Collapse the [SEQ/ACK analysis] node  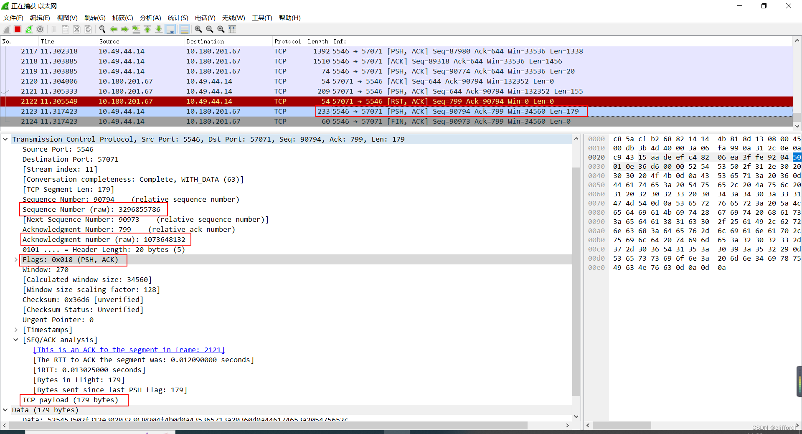(x=16, y=340)
